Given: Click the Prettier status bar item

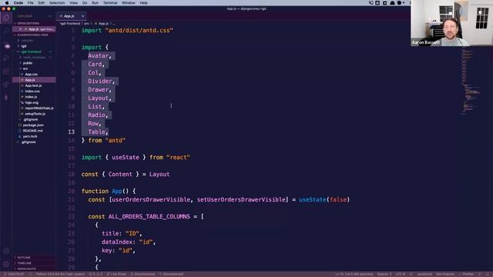Looking at the screenshot, I should tap(466, 274).
